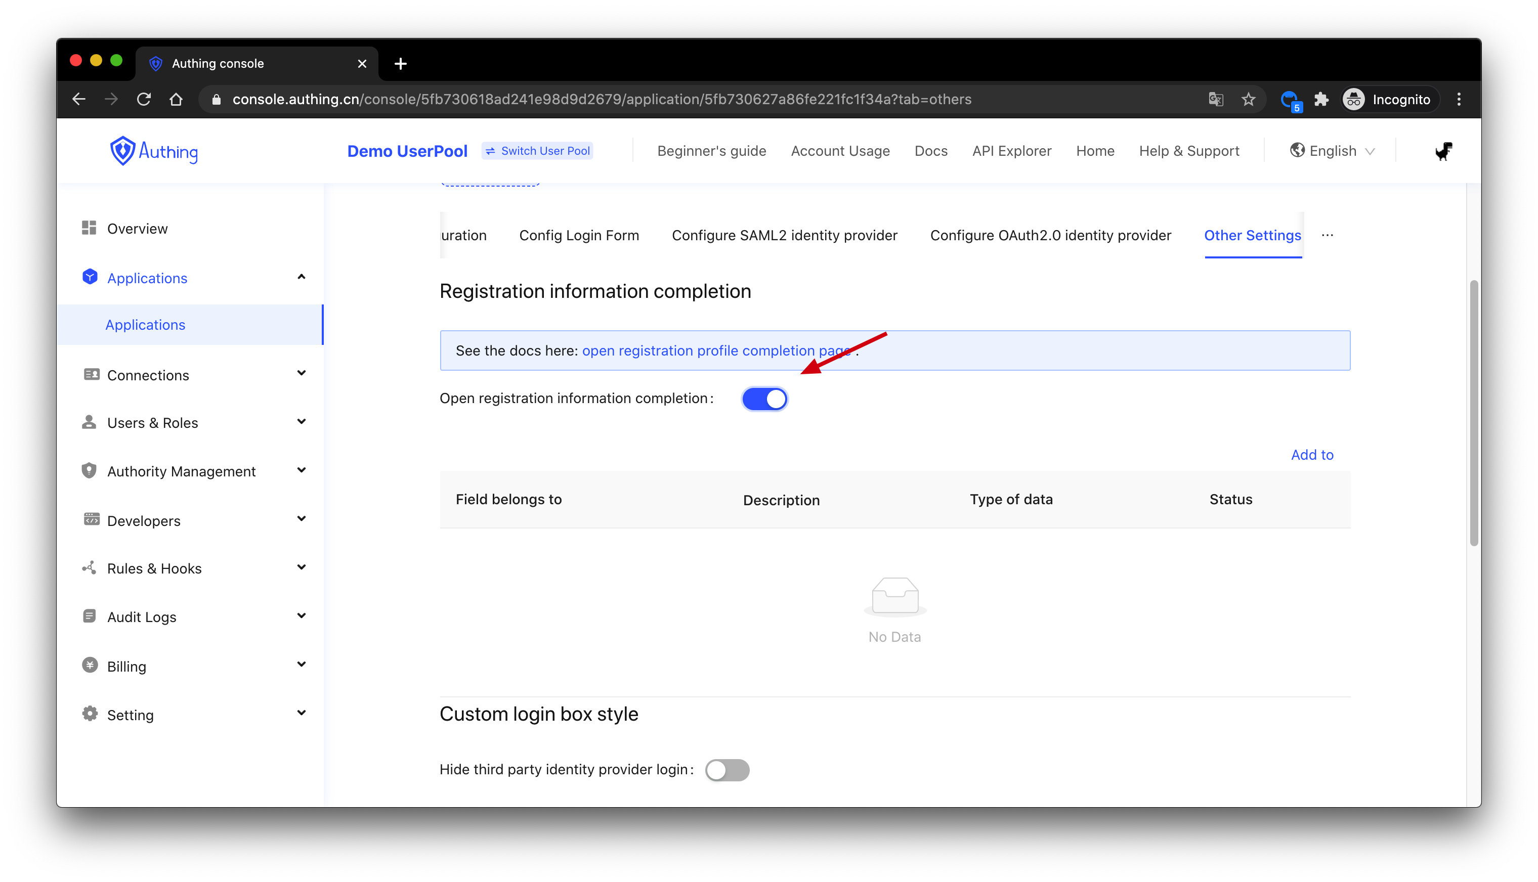Click the page vertical scrollbar

1474,412
